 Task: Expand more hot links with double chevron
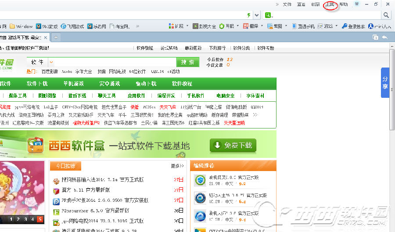pos(255,115)
